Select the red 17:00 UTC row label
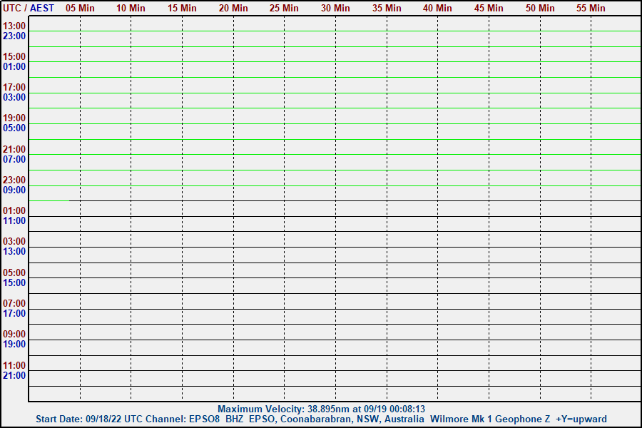The width and height of the screenshot is (642, 428). (14, 87)
